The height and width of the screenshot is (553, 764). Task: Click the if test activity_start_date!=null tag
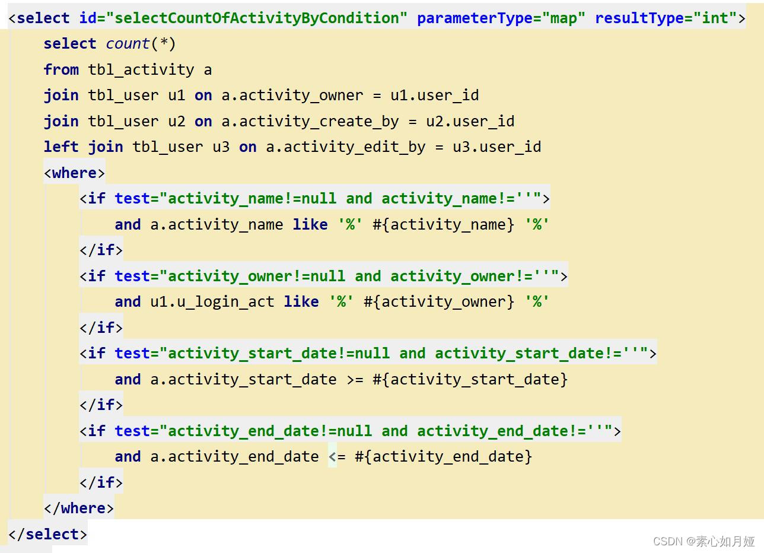[x=368, y=354]
